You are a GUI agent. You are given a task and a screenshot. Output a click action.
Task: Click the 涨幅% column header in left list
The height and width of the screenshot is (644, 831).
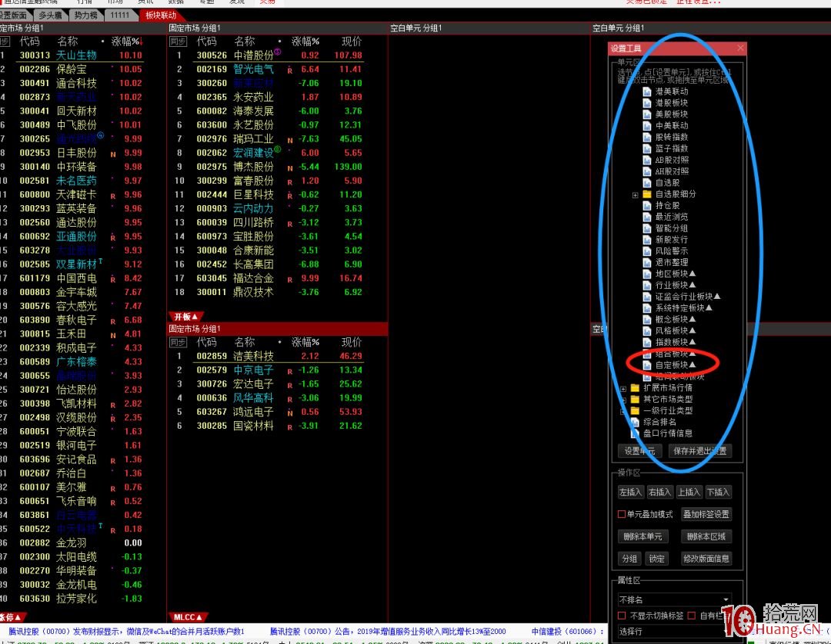[x=125, y=41]
